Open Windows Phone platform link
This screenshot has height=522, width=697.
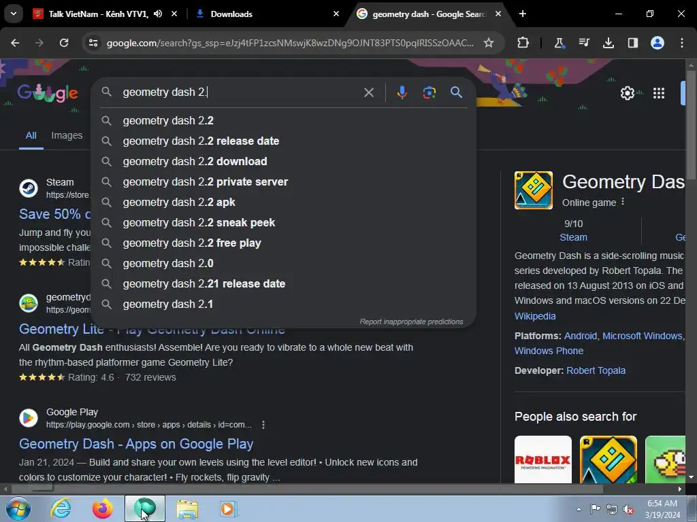tap(549, 351)
